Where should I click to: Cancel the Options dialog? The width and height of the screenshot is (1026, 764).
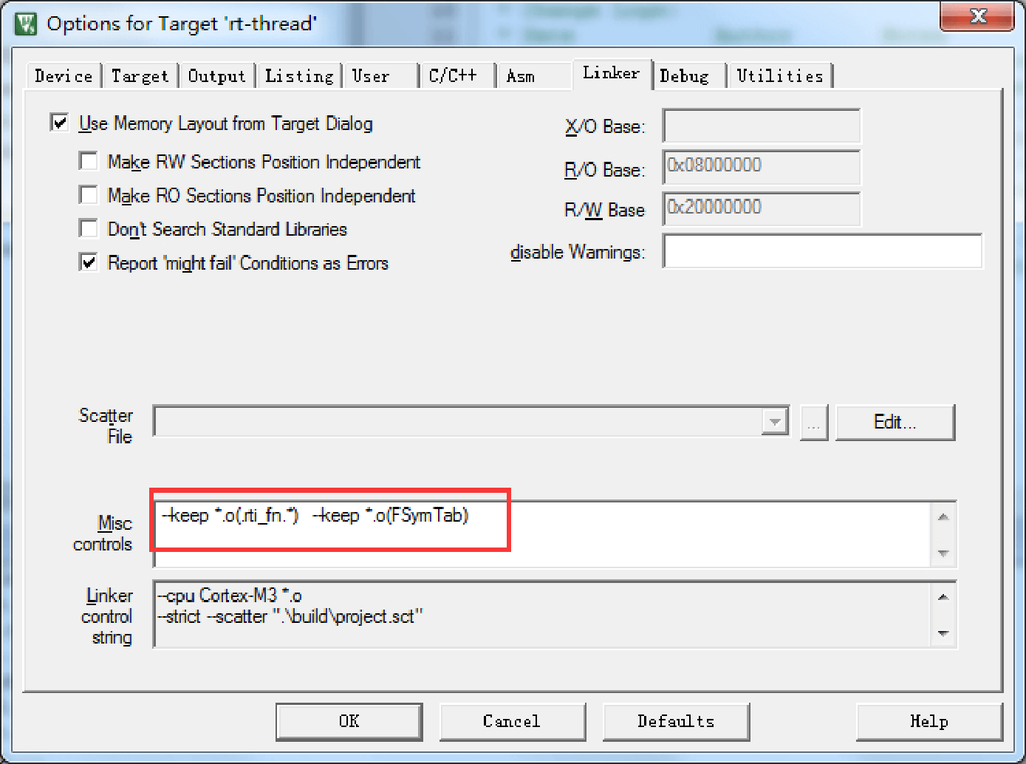[512, 721]
